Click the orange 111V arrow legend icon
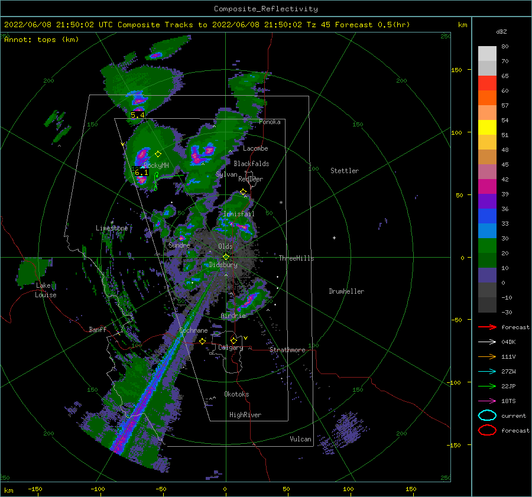This screenshot has width=532, height=497. (487, 356)
